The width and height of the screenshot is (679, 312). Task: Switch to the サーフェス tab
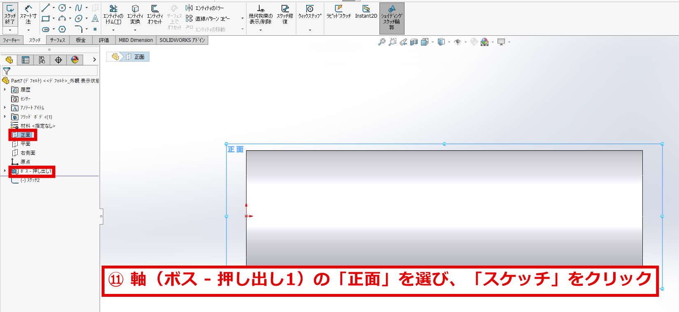pyautogui.click(x=58, y=40)
